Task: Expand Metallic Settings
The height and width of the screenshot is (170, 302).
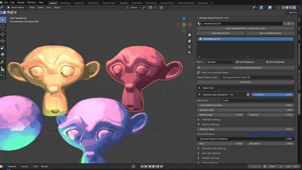Action: tap(199, 158)
